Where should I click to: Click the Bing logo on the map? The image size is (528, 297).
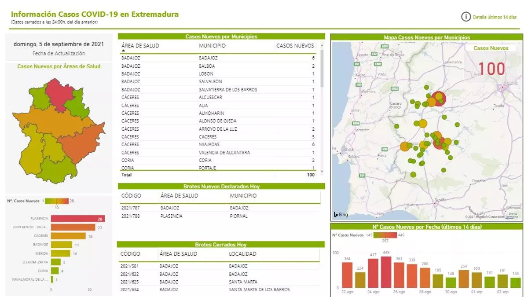tap(341, 215)
